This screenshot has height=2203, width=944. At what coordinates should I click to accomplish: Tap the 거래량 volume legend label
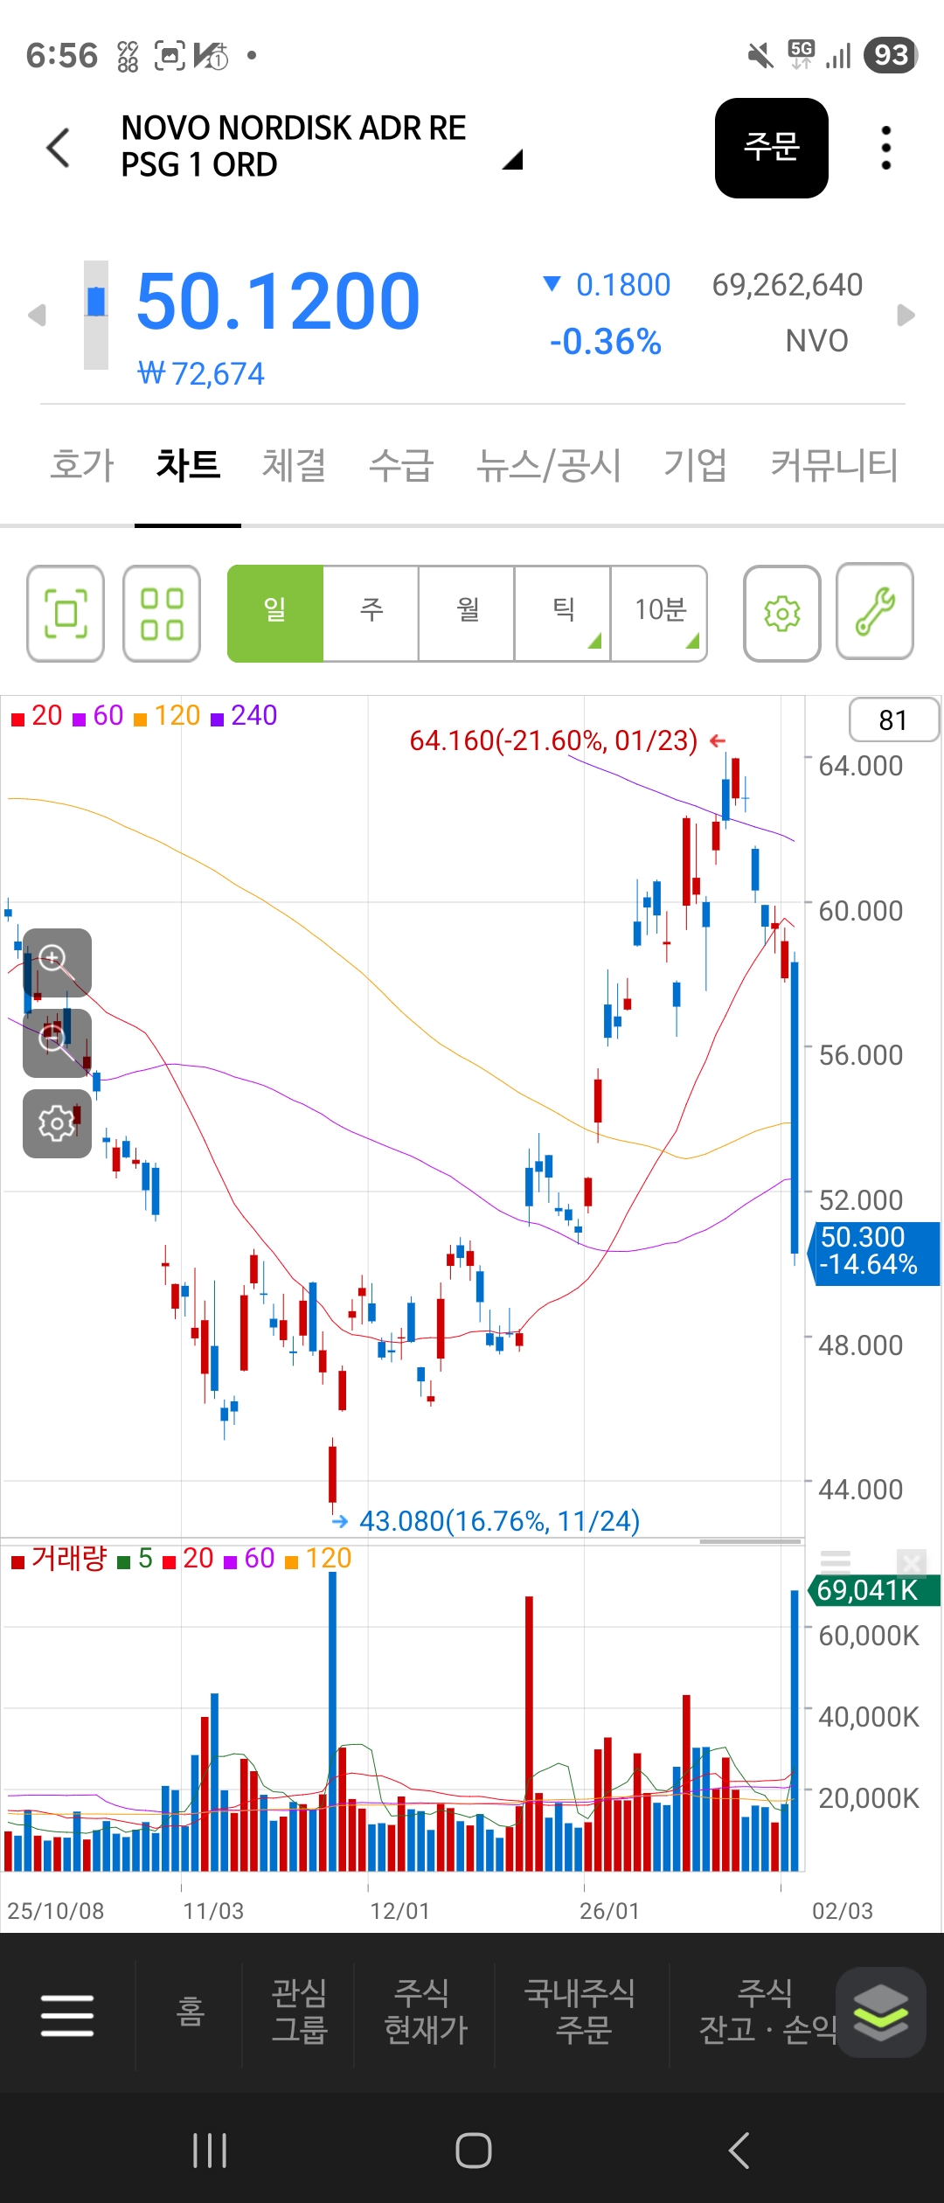point(59,1559)
